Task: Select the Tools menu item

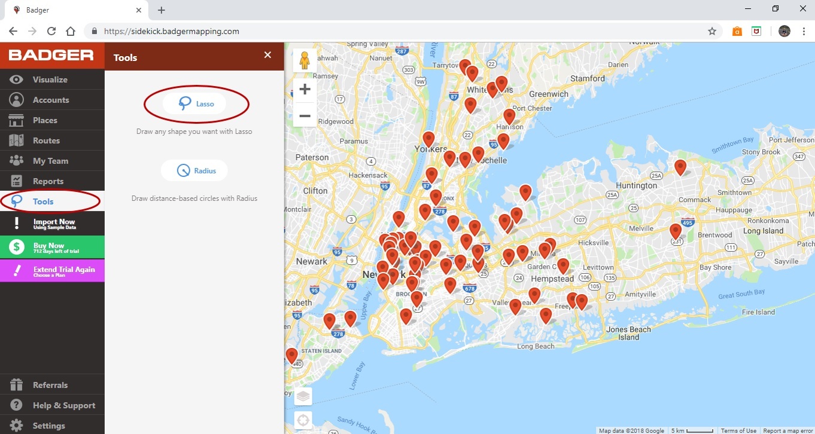Action: (x=52, y=201)
